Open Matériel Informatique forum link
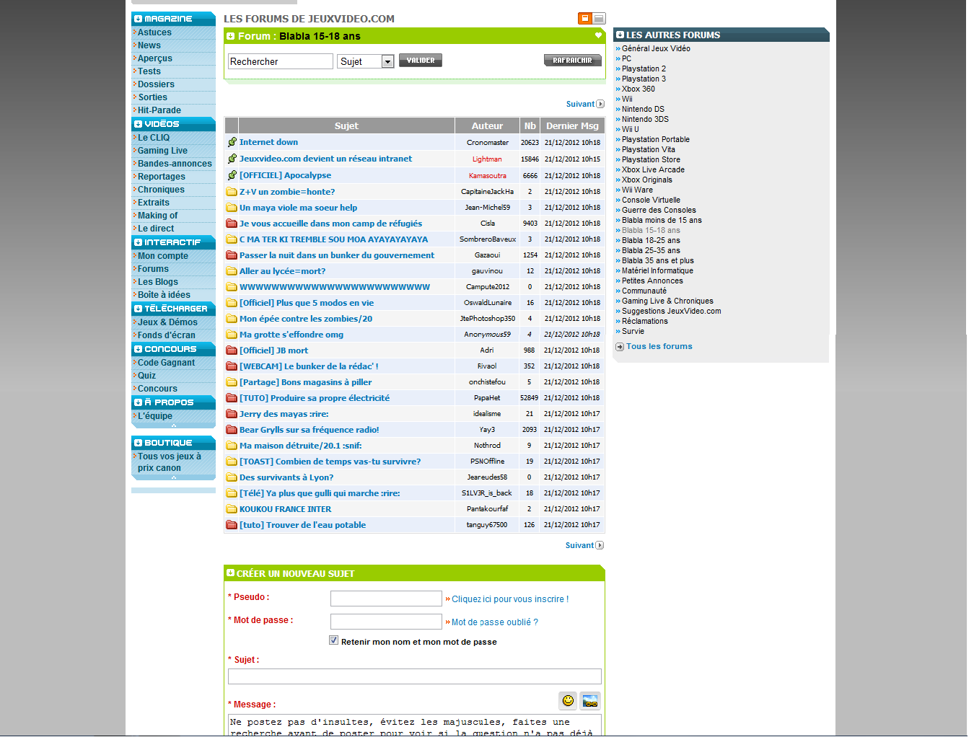 (657, 271)
